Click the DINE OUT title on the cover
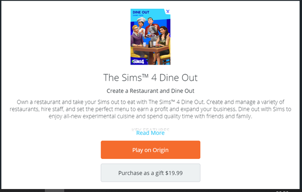The width and height of the screenshot is (302, 192). point(141,12)
